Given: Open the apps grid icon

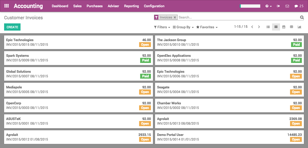Looking at the screenshot, I should [x=6, y=6].
